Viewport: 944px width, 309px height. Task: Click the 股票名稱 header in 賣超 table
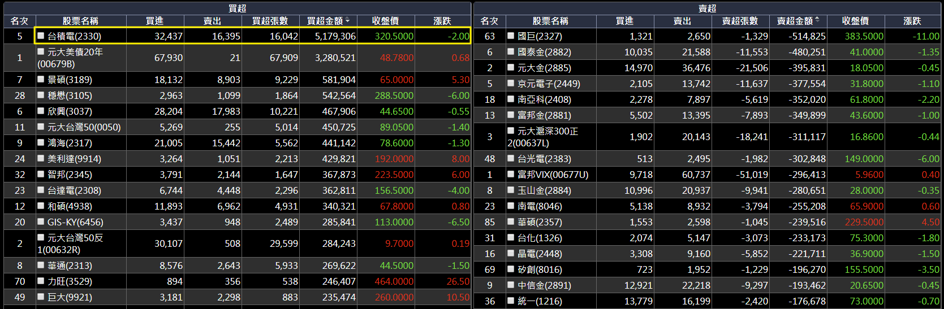click(550, 21)
